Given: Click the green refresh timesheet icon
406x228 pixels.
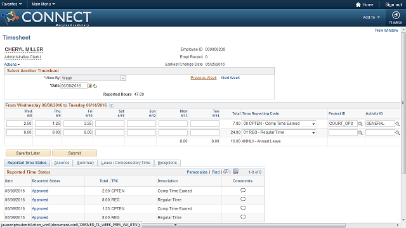Looking at the screenshot, I should click(95, 86).
